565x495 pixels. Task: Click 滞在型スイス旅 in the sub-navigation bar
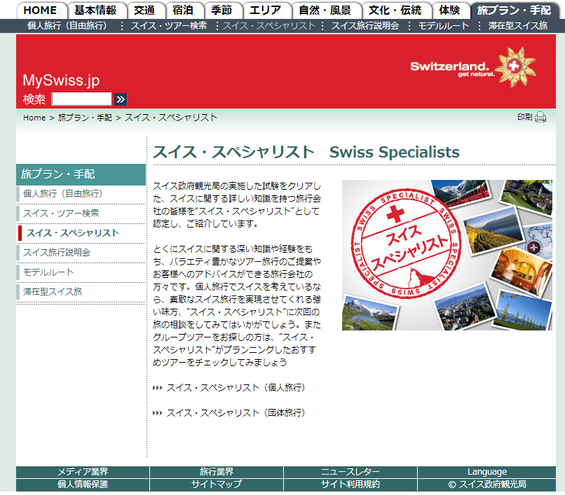(x=518, y=26)
